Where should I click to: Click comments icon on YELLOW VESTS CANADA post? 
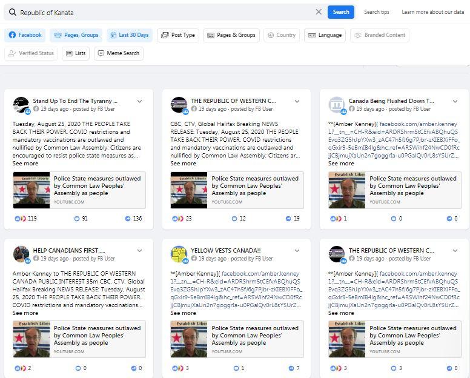236,368
